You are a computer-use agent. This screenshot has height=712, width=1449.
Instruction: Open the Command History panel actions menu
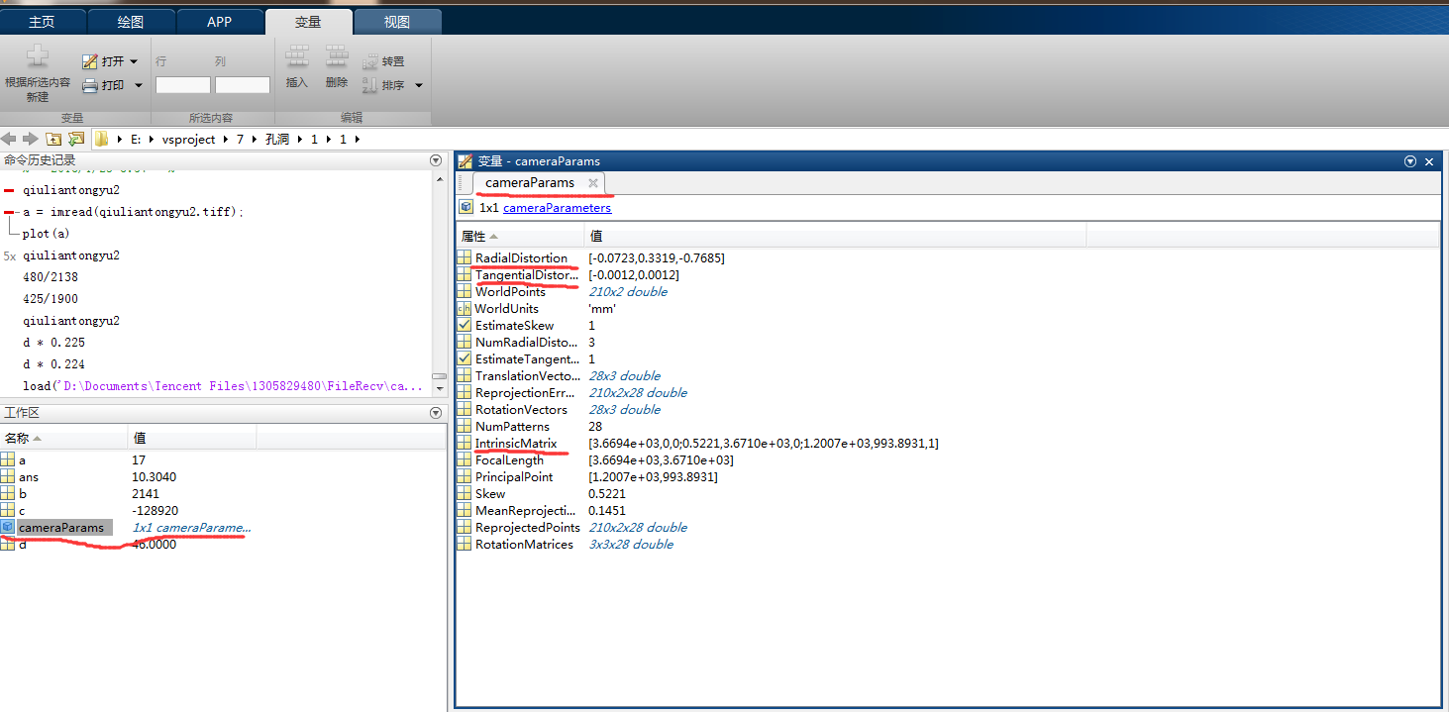(x=436, y=159)
